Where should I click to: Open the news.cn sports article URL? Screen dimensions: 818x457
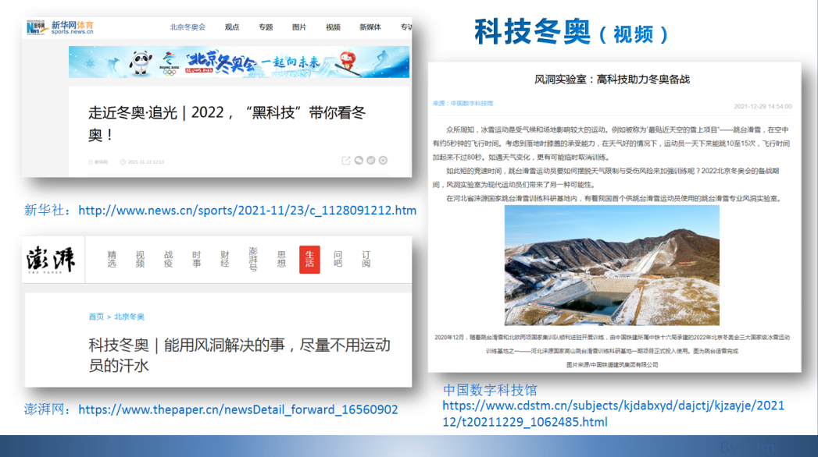coord(248,211)
